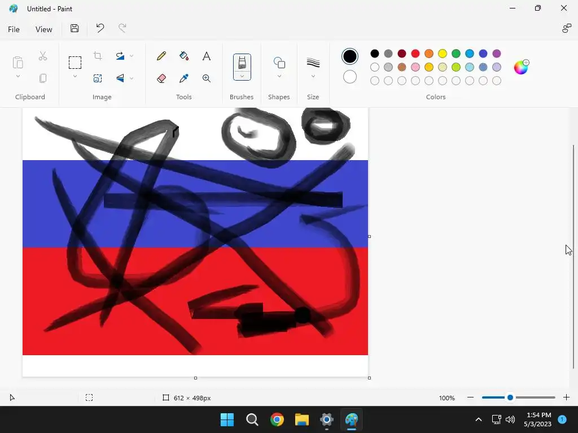Image resolution: width=578 pixels, height=433 pixels.
Task: Click the Paste clipboard icon
Action: (17, 63)
